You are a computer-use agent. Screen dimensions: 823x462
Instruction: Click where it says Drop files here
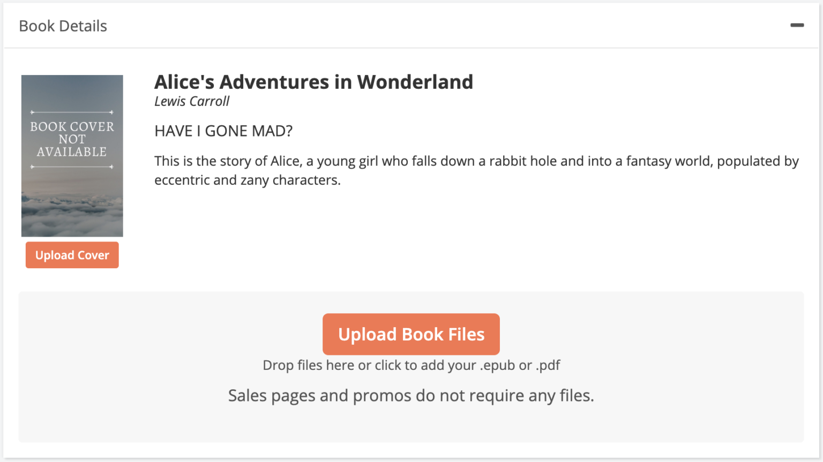tap(411, 365)
